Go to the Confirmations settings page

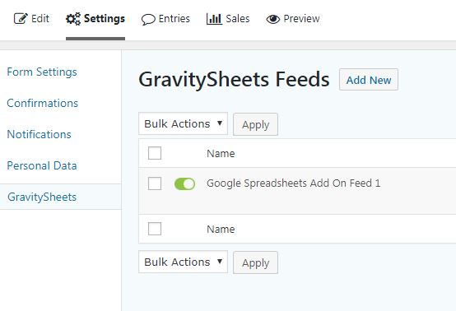[x=43, y=103]
